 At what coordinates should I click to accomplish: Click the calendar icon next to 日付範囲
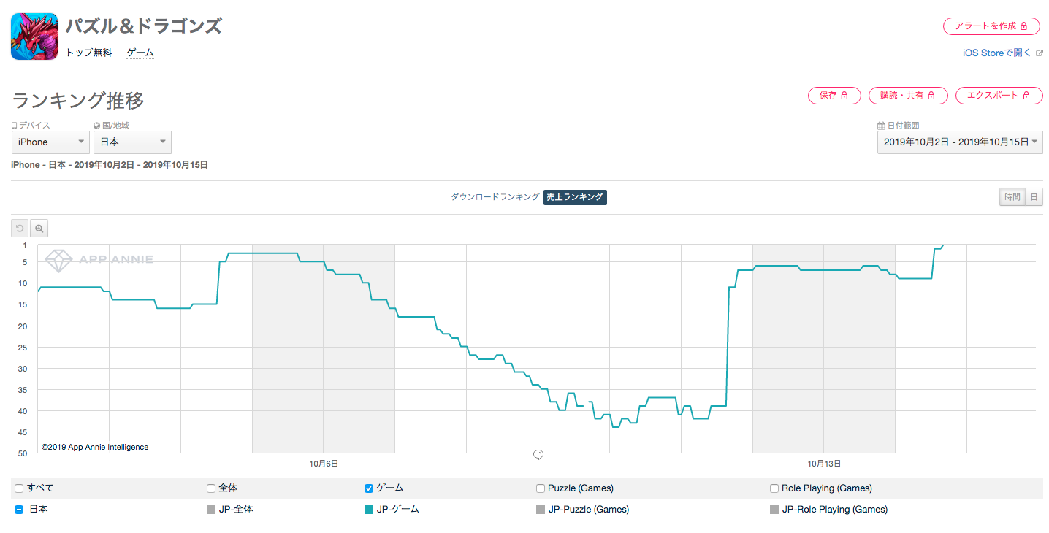point(881,126)
